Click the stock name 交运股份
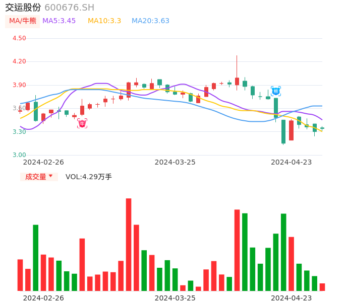This screenshot has height=305, width=346. [x=23, y=8]
